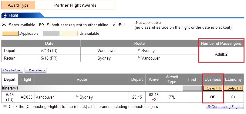Click the Partner Flight Awards field
The width and height of the screenshot is (246, 114).
(75, 5)
